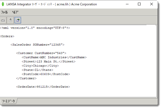The width and height of the screenshot is (162, 109).
Task: Click the <Orders> opening tag
Action: [7, 36]
